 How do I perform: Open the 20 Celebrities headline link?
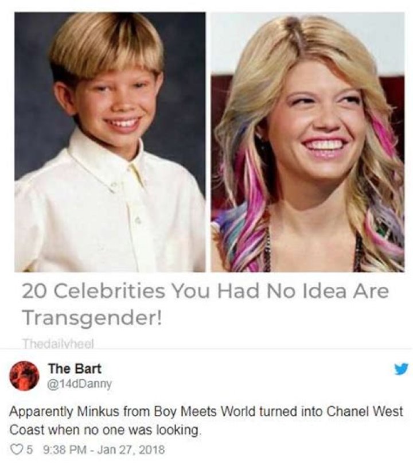click(x=205, y=305)
